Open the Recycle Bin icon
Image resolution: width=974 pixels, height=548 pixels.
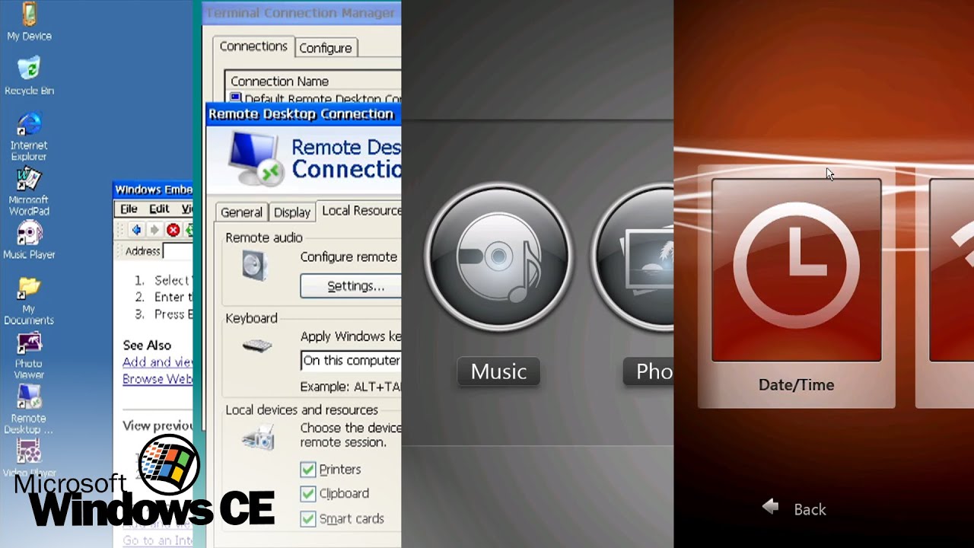click(x=29, y=76)
